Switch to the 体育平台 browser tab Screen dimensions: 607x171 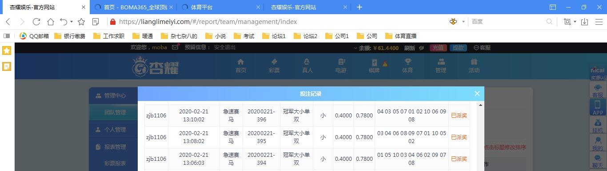[220, 7]
